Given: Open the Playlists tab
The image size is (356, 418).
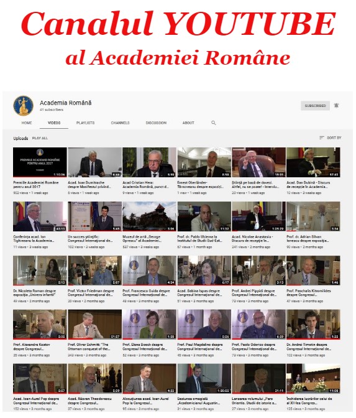Looking at the screenshot, I should click(x=86, y=123).
